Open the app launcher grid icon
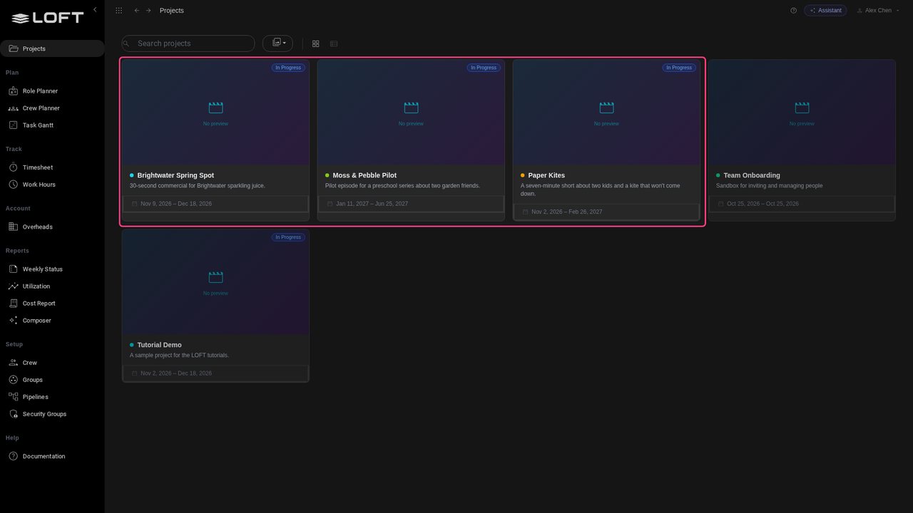 pos(118,11)
